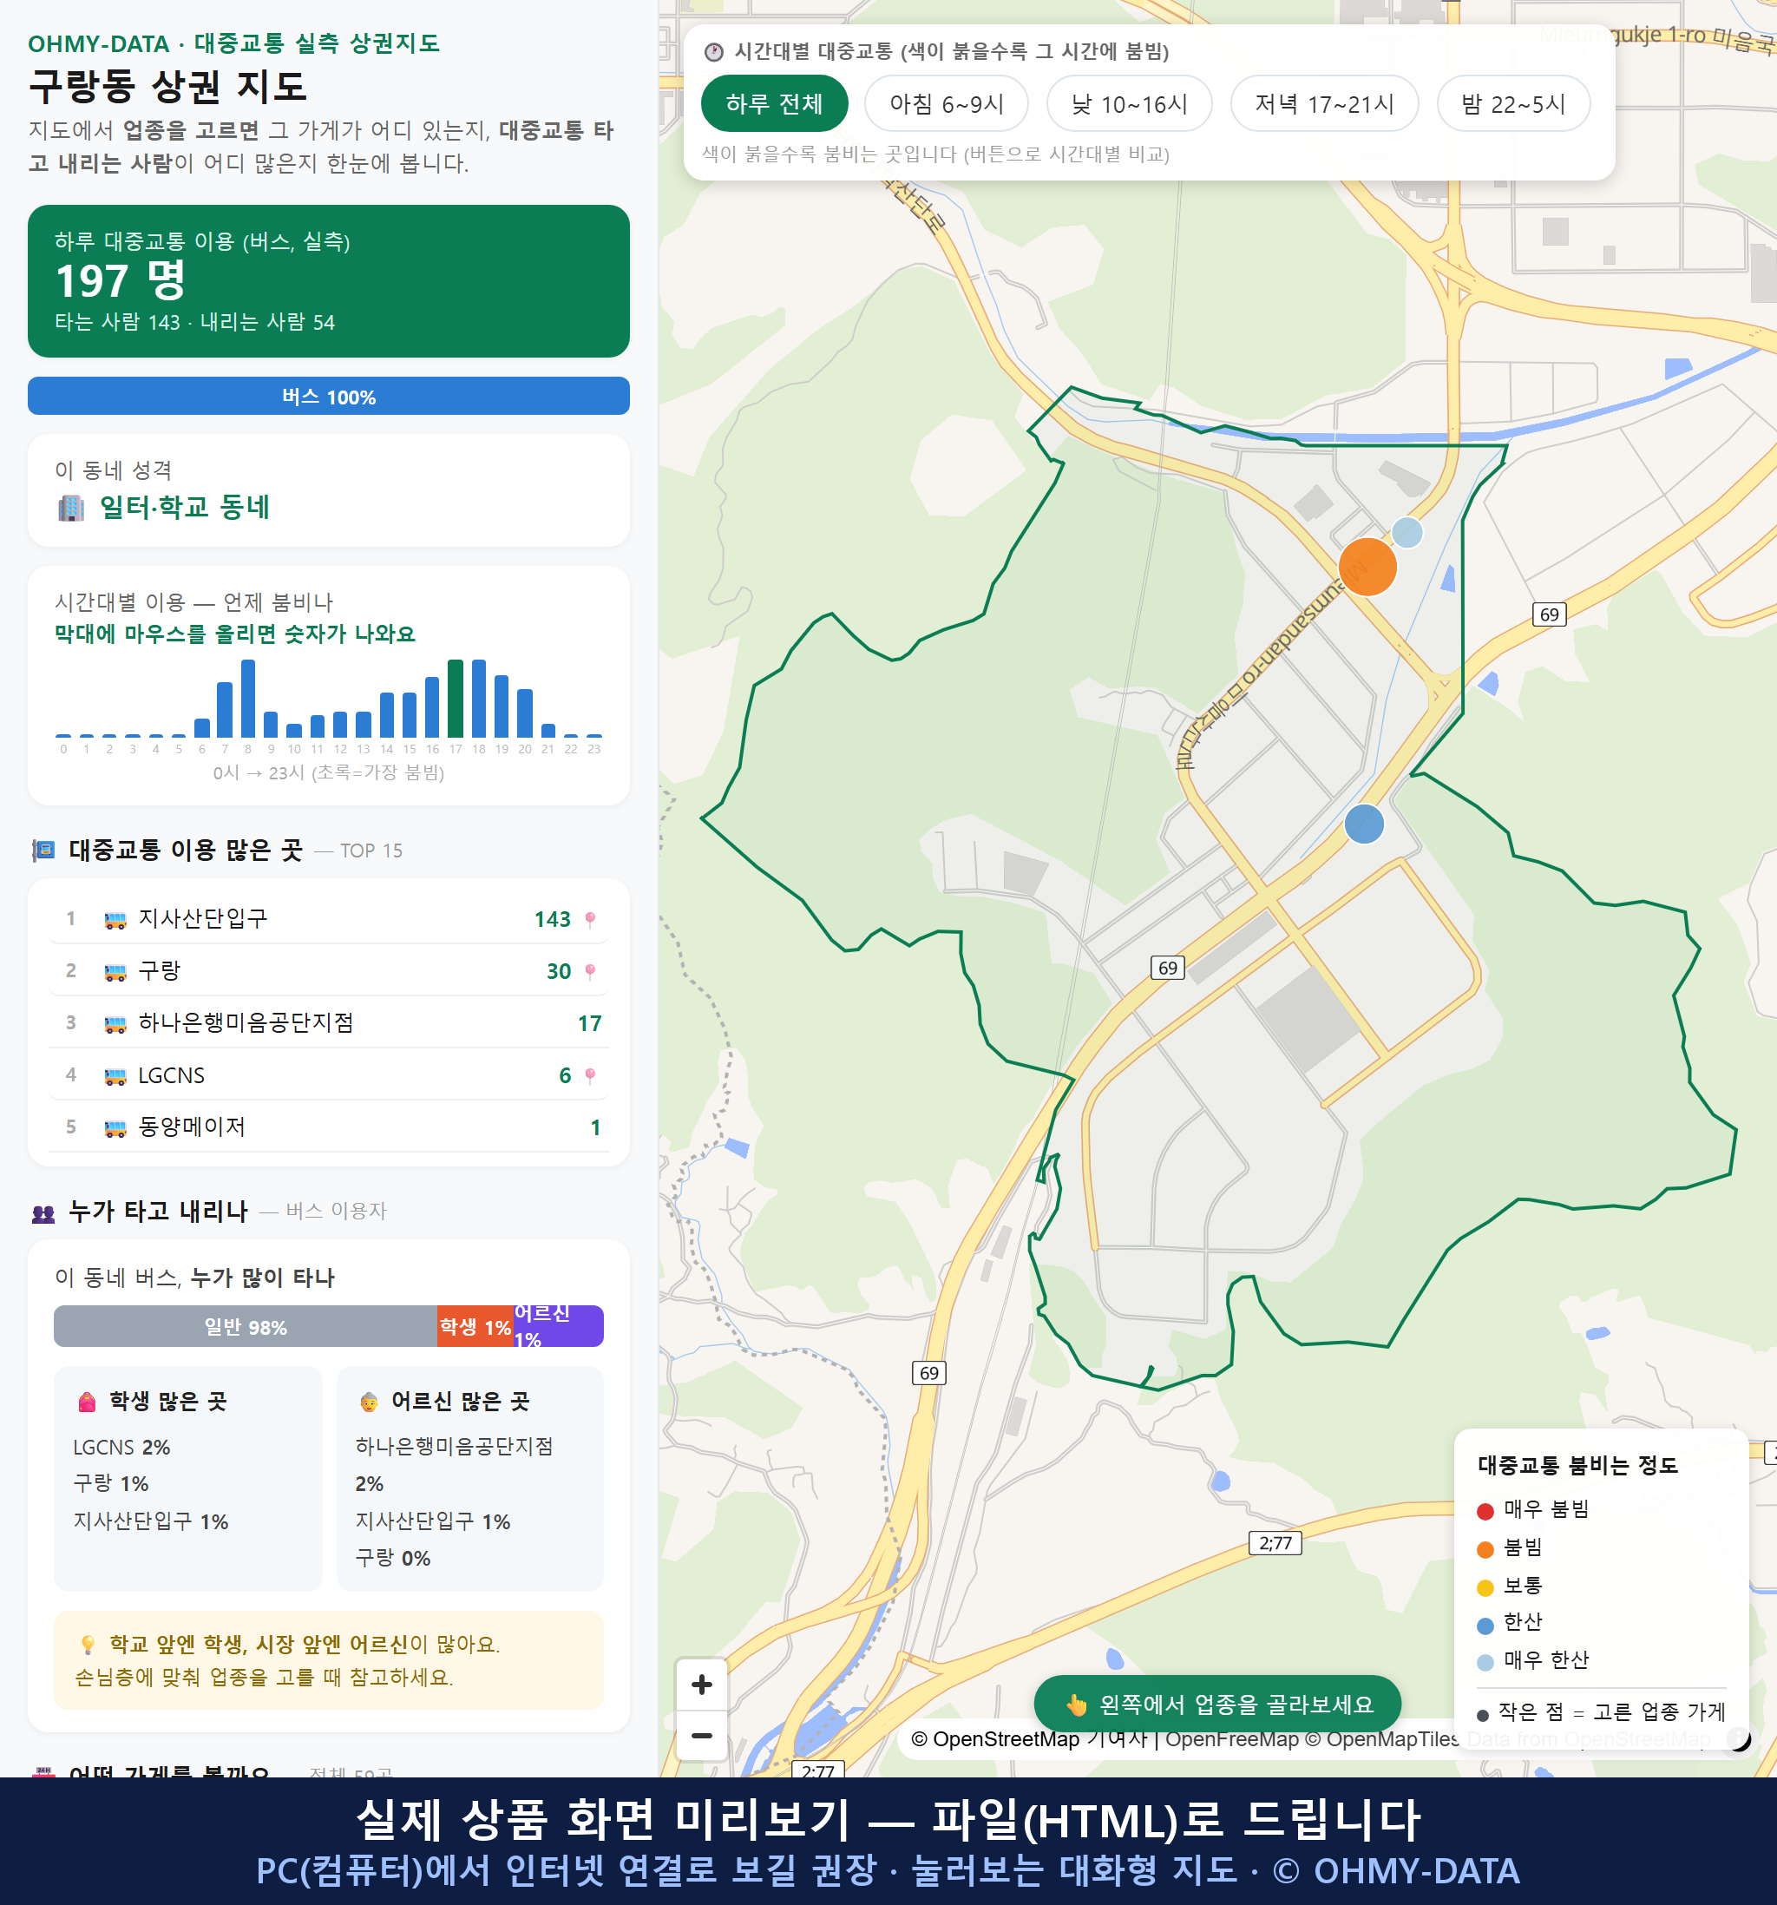Click the 왼쪽에서 업종을 골라보세요 button

(x=1216, y=1704)
